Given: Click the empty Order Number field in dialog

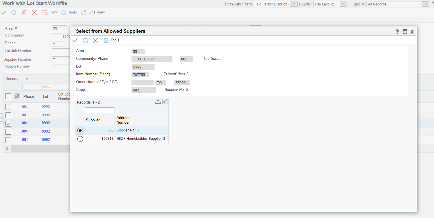Looking at the screenshot, I should click(143, 83).
